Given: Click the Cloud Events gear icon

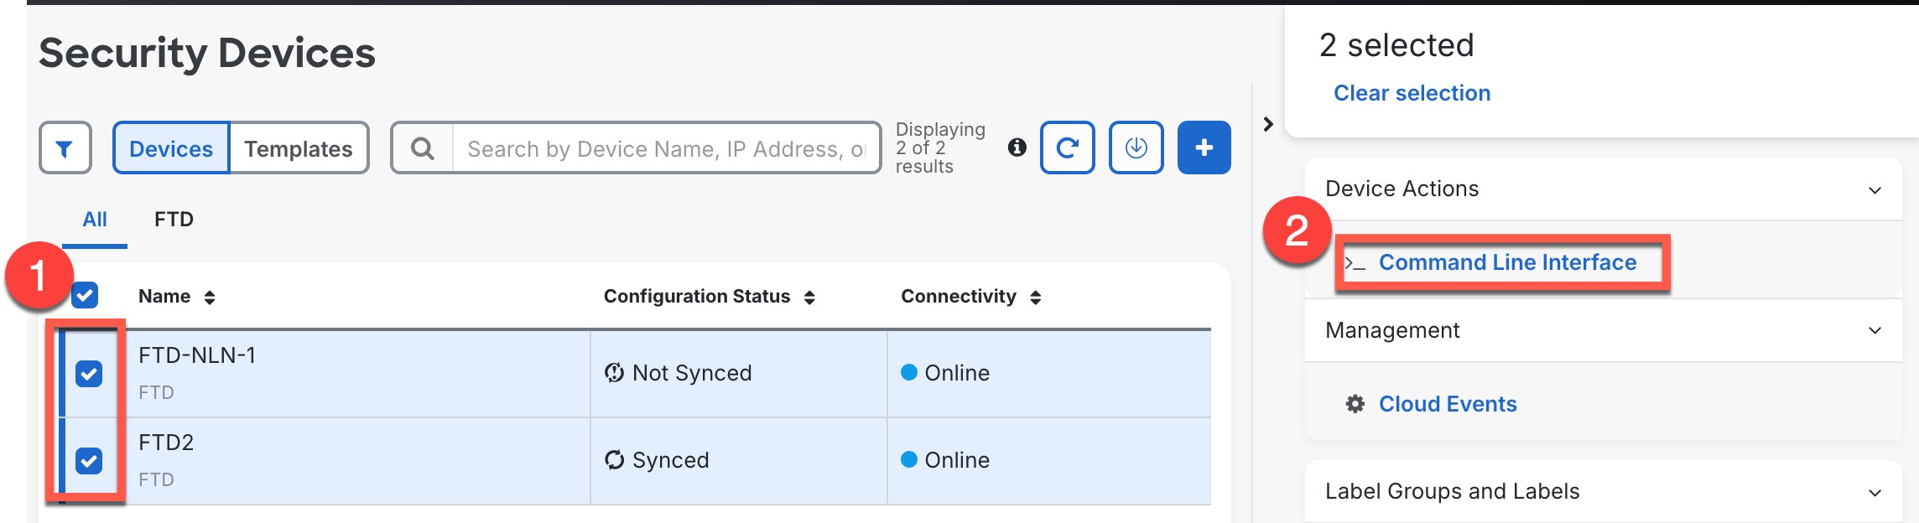Looking at the screenshot, I should [x=1355, y=404].
